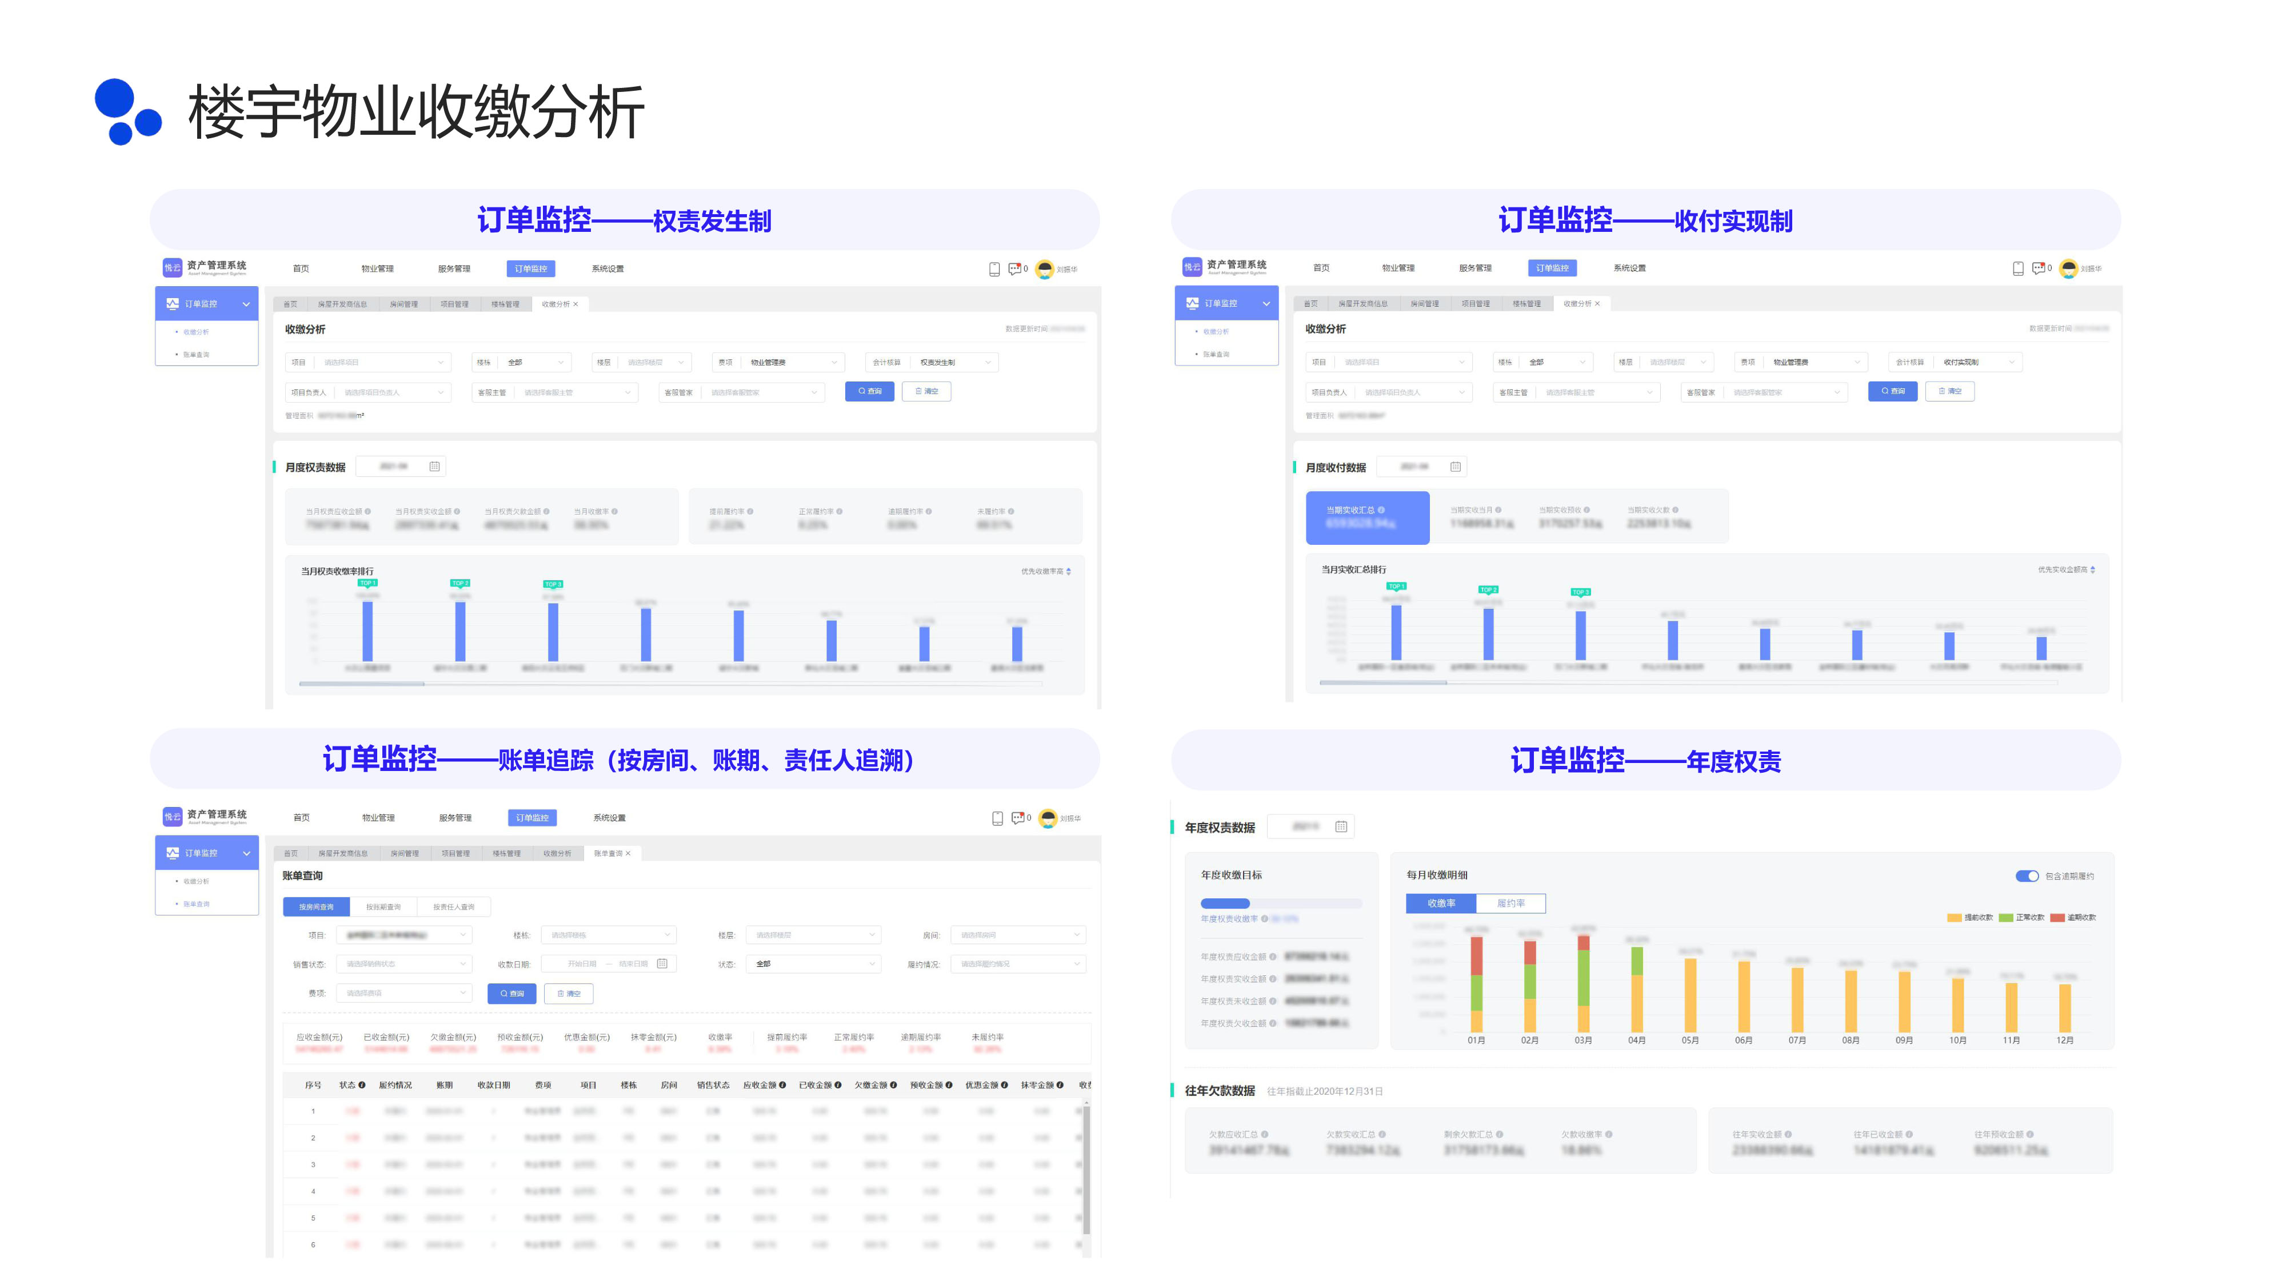Click 查询 button in 账单查询 panel

tap(512, 993)
